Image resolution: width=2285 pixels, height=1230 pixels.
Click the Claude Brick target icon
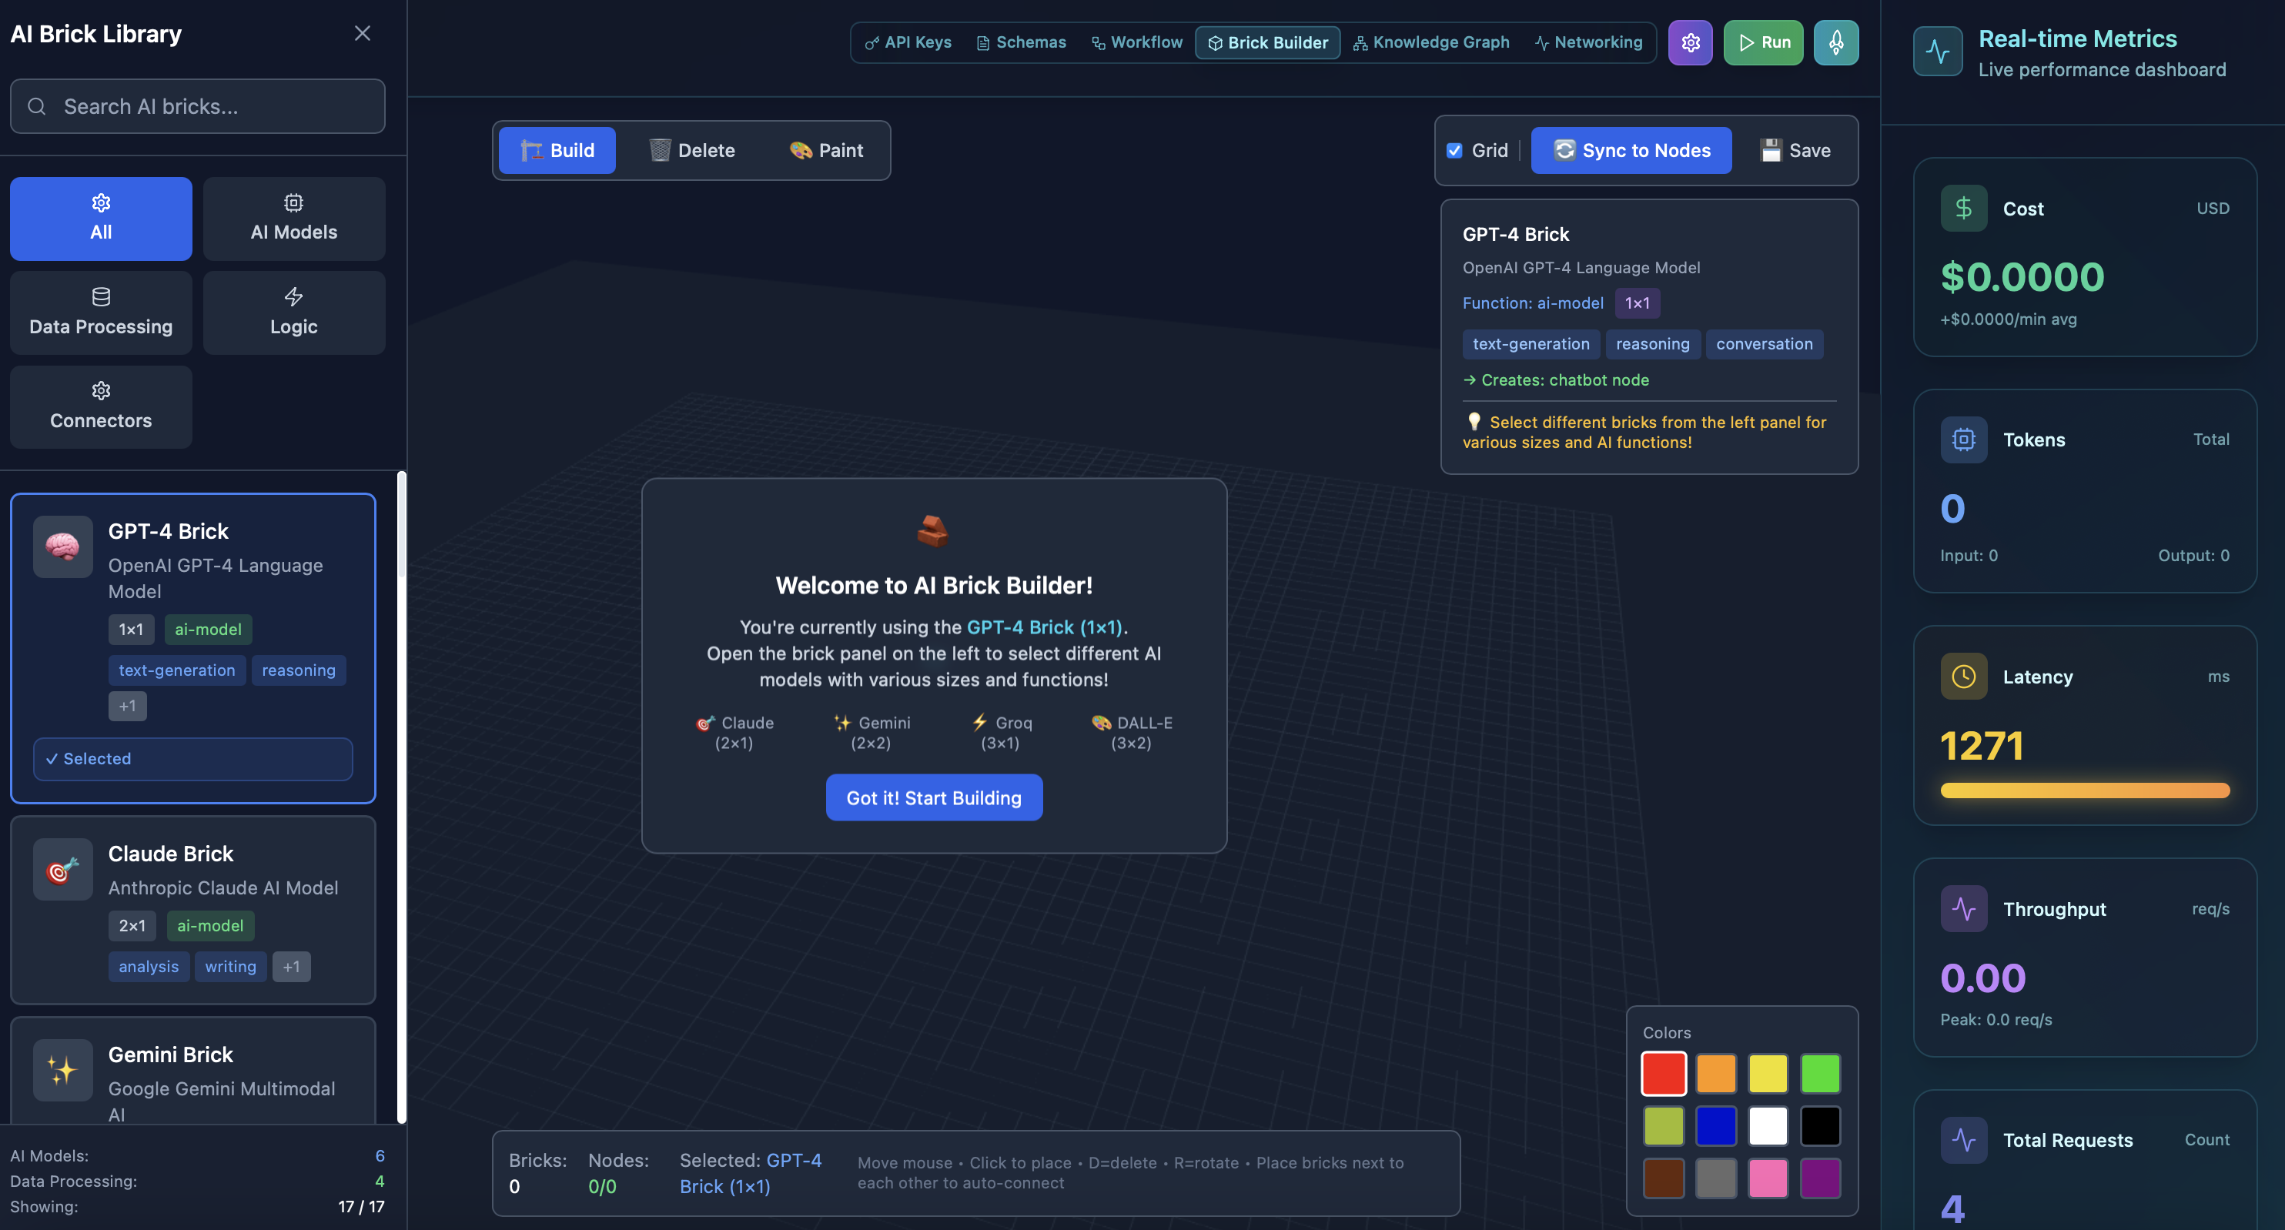(62, 869)
